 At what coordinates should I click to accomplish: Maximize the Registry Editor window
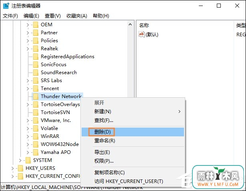click(x=219, y=6)
